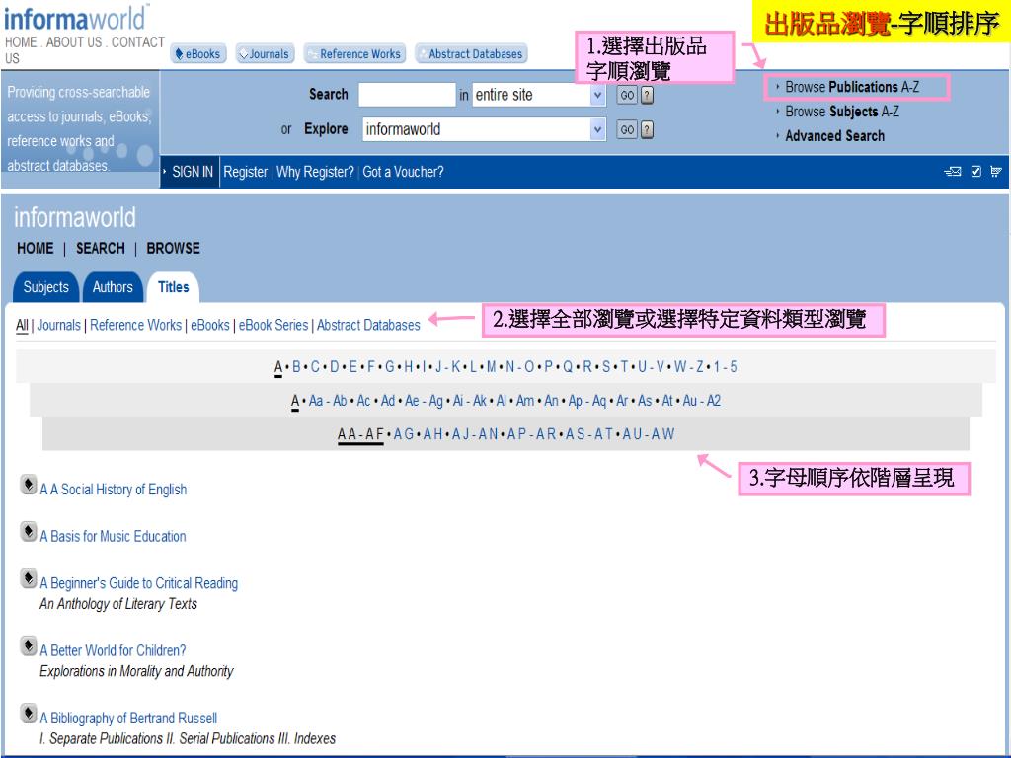Jump to 1-5 range in alphabet index

point(726,367)
